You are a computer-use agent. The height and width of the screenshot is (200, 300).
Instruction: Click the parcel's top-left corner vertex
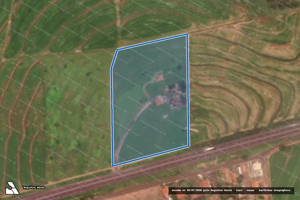[x=117, y=50]
